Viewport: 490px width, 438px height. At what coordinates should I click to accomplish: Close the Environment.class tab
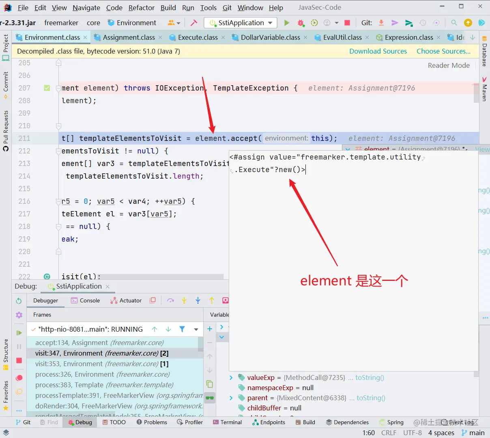click(85, 37)
